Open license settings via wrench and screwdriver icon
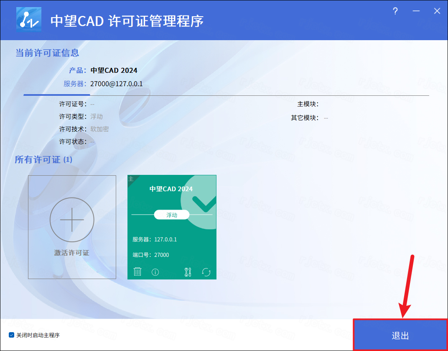 188,272
